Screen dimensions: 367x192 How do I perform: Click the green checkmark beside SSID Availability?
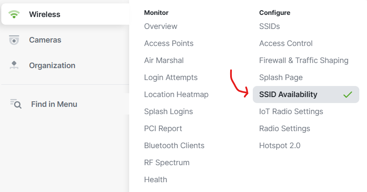(347, 95)
